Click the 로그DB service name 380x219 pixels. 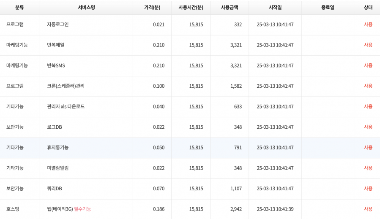tap(55, 127)
